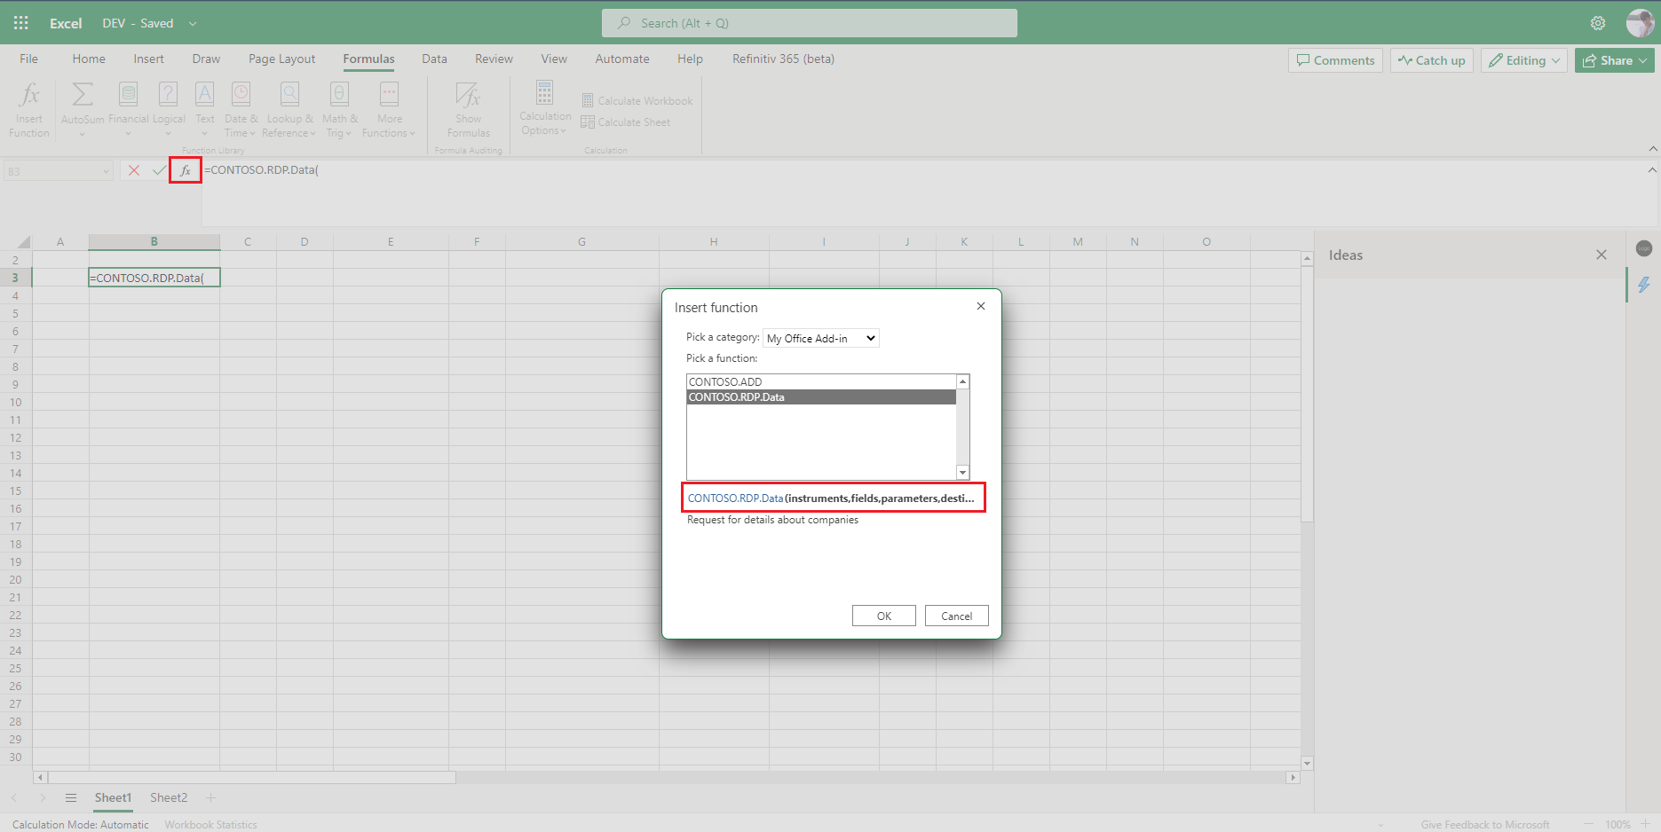
Task: Open the Editing mode dropdown
Action: click(x=1523, y=59)
